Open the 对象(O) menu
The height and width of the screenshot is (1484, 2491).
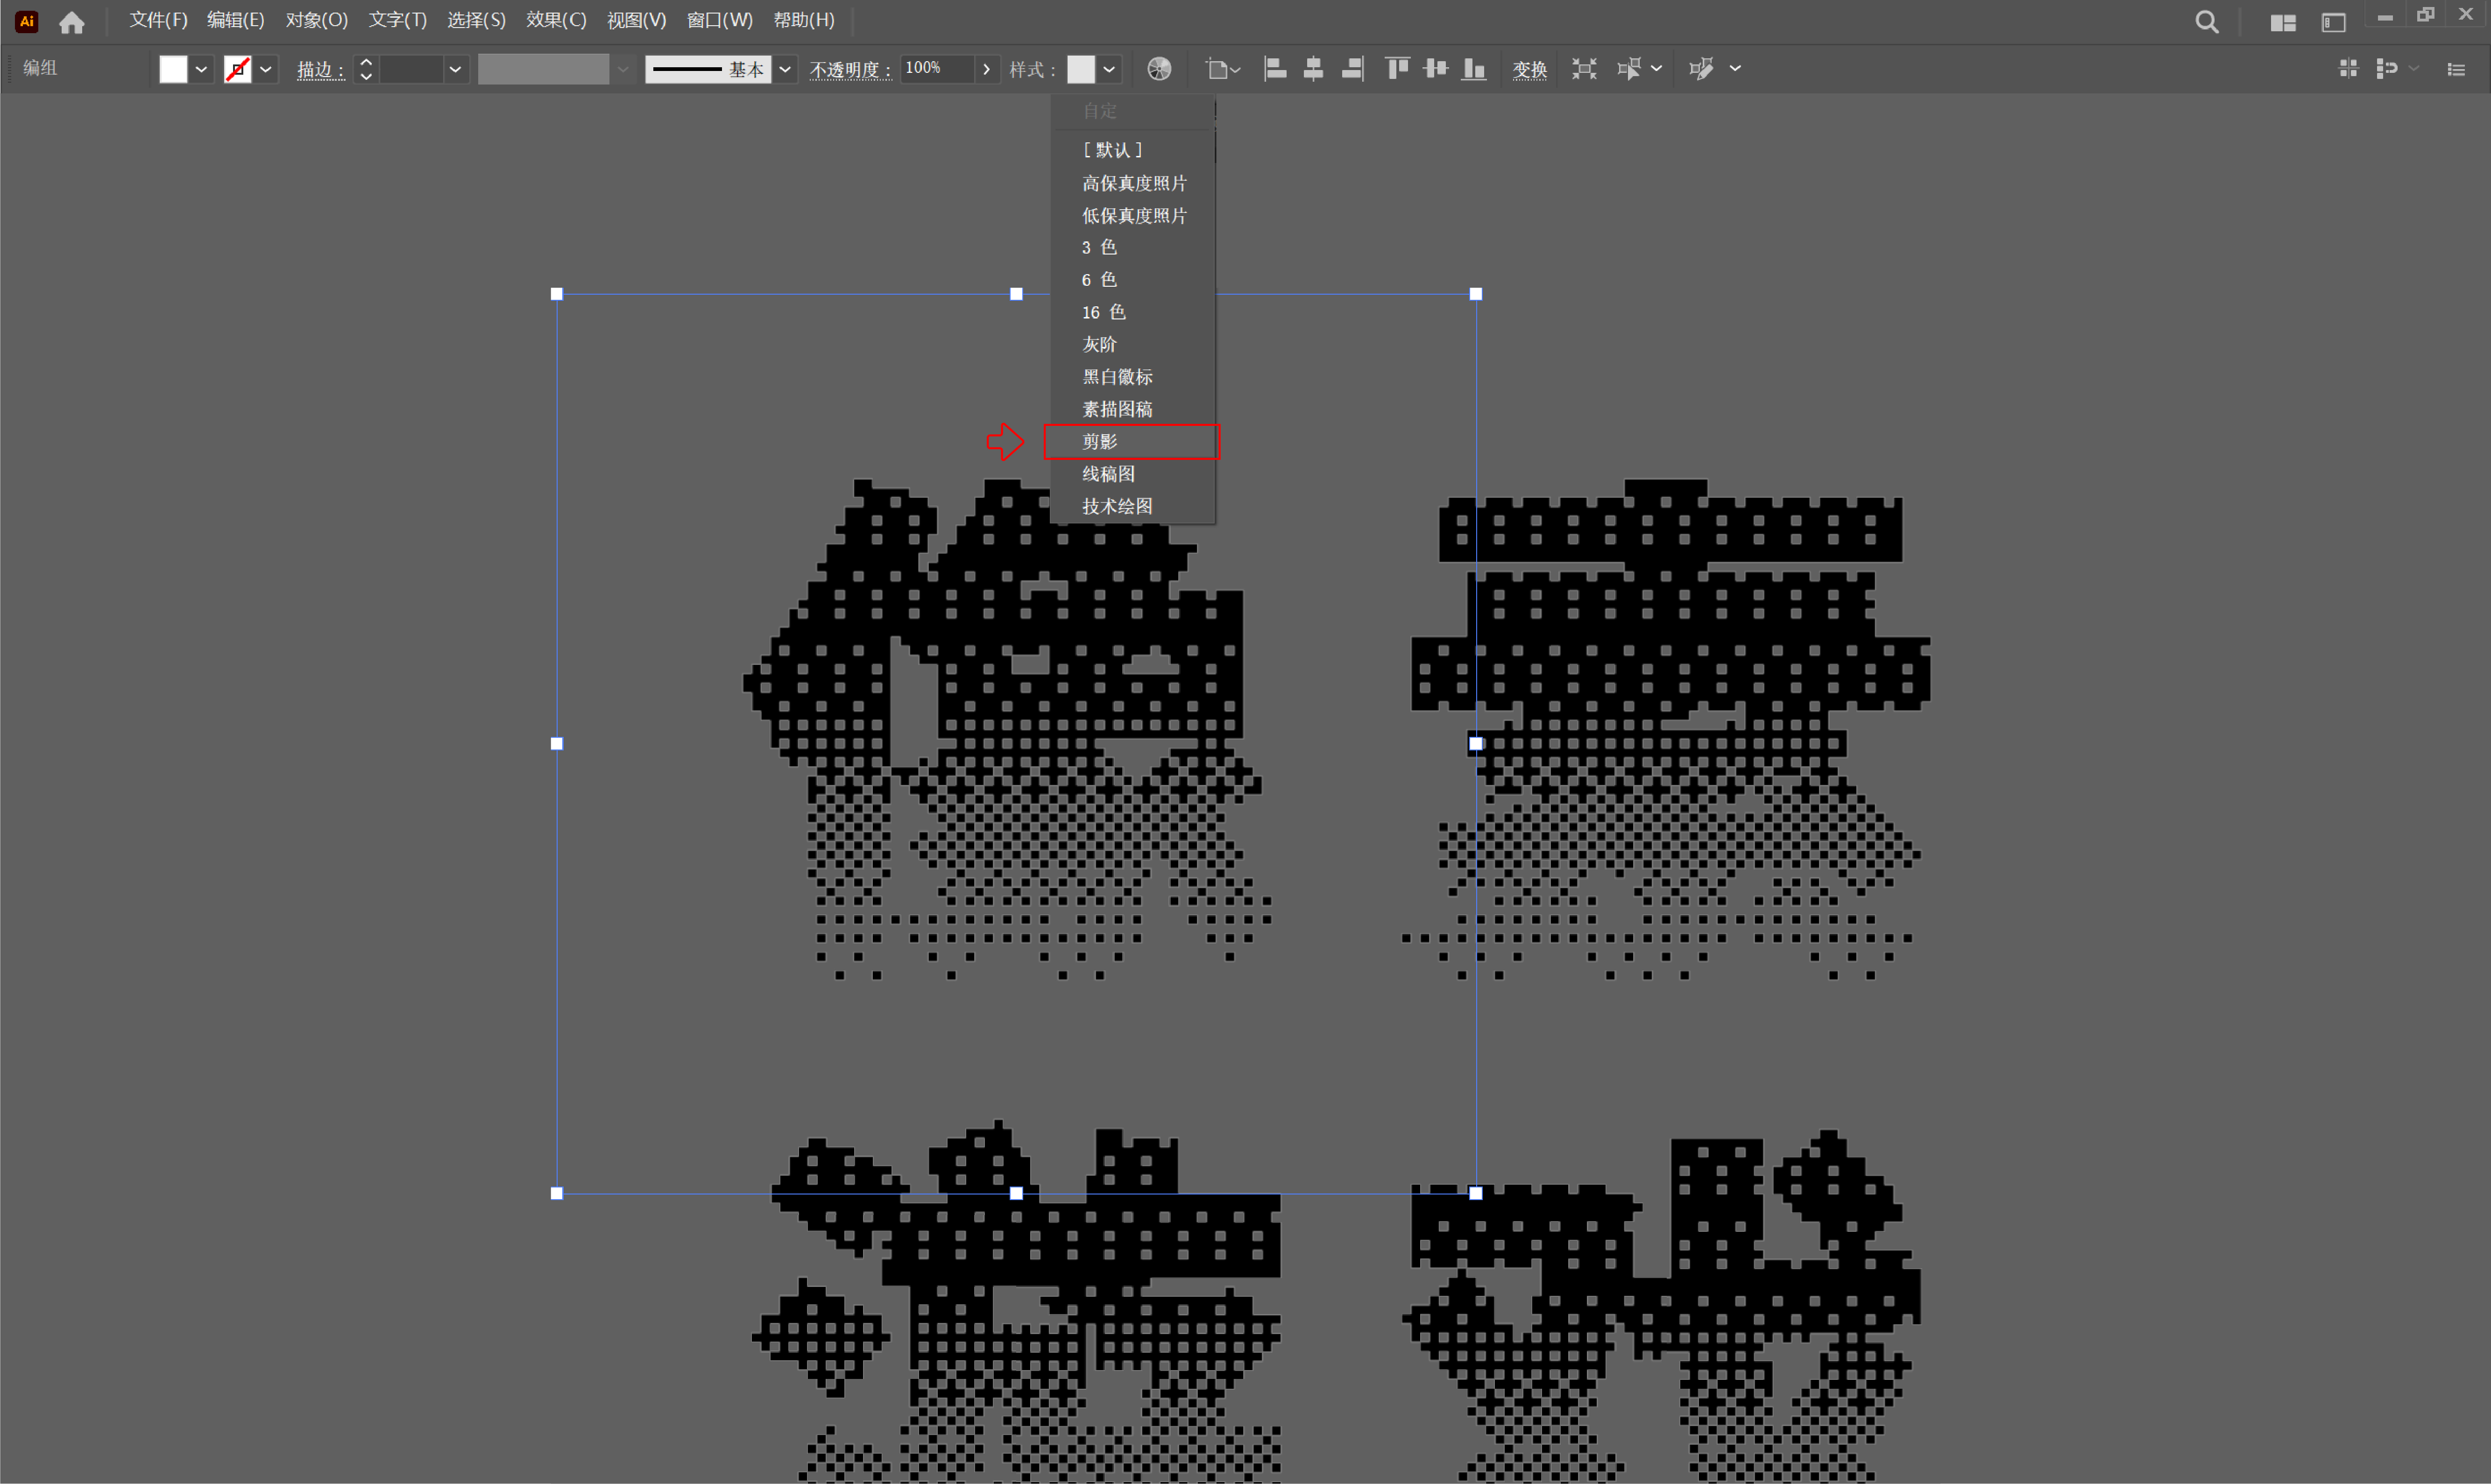pos(317,20)
